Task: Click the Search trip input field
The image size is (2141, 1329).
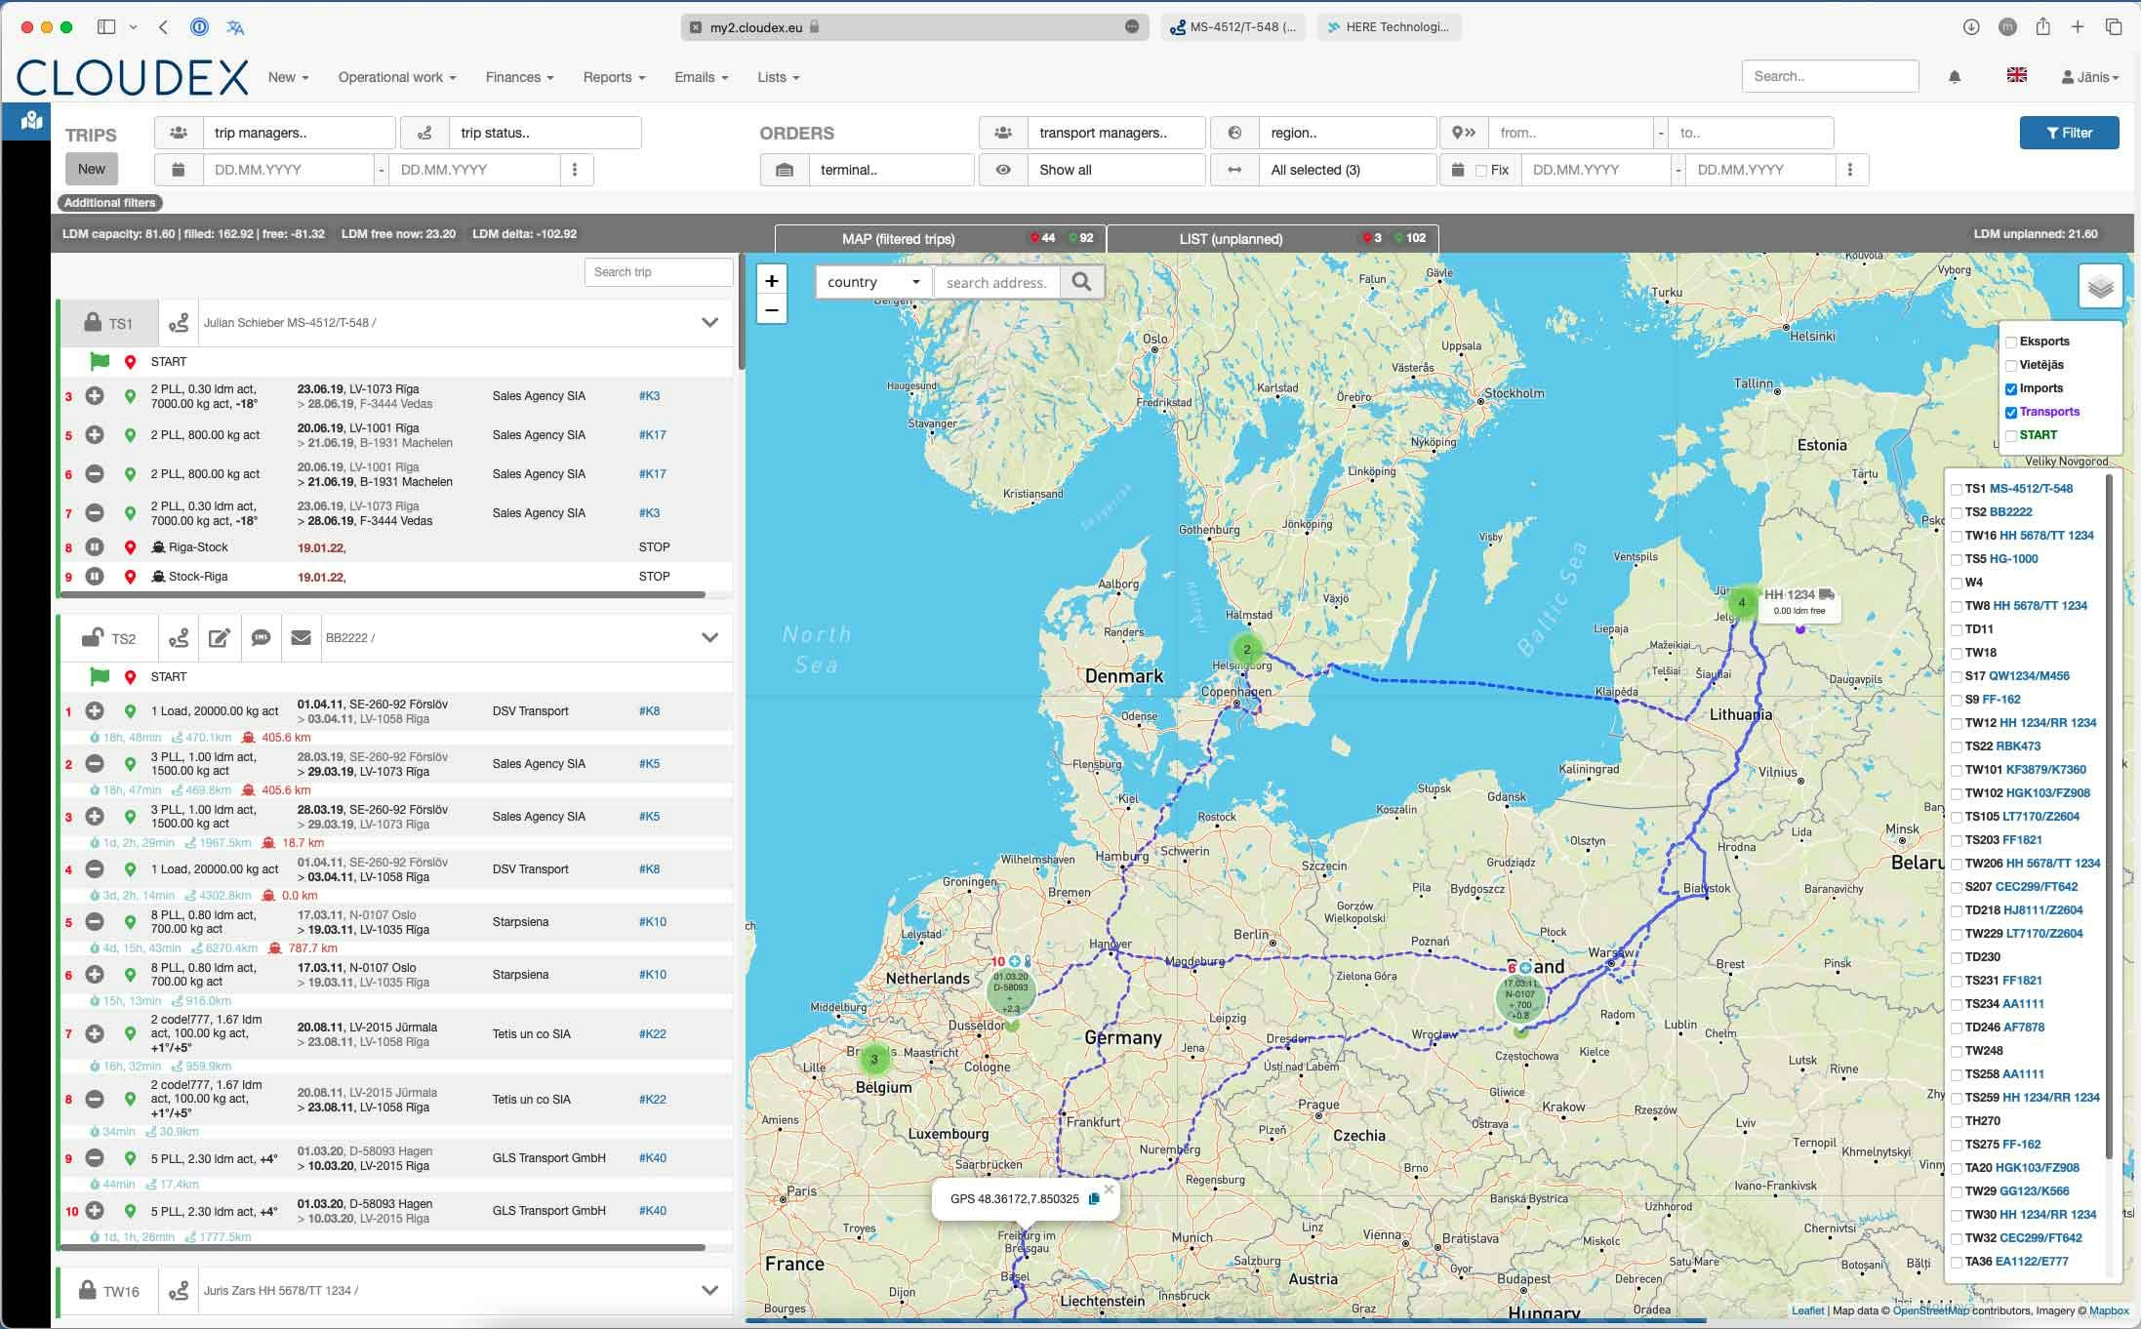Action: (x=658, y=272)
